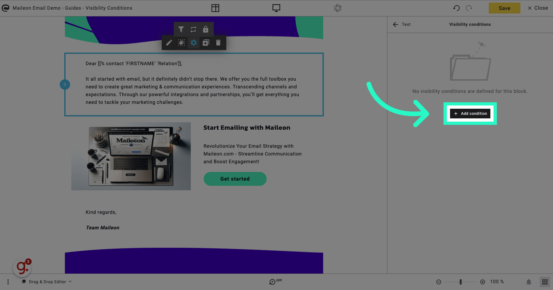This screenshot has height=290, width=553.
Task: Select parent container icon in block toolbar
Action: [x=181, y=43]
